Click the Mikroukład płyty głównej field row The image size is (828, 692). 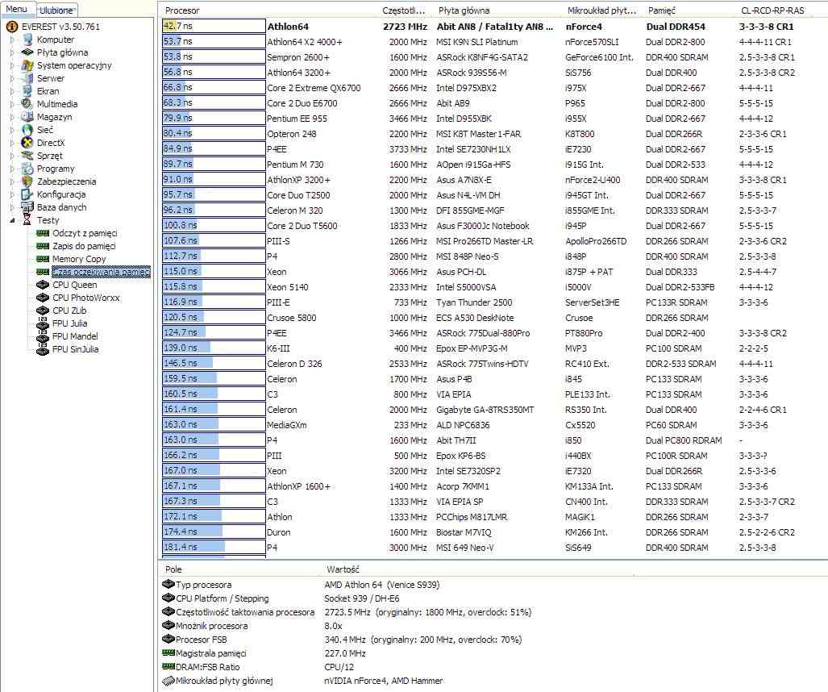[x=493, y=681]
